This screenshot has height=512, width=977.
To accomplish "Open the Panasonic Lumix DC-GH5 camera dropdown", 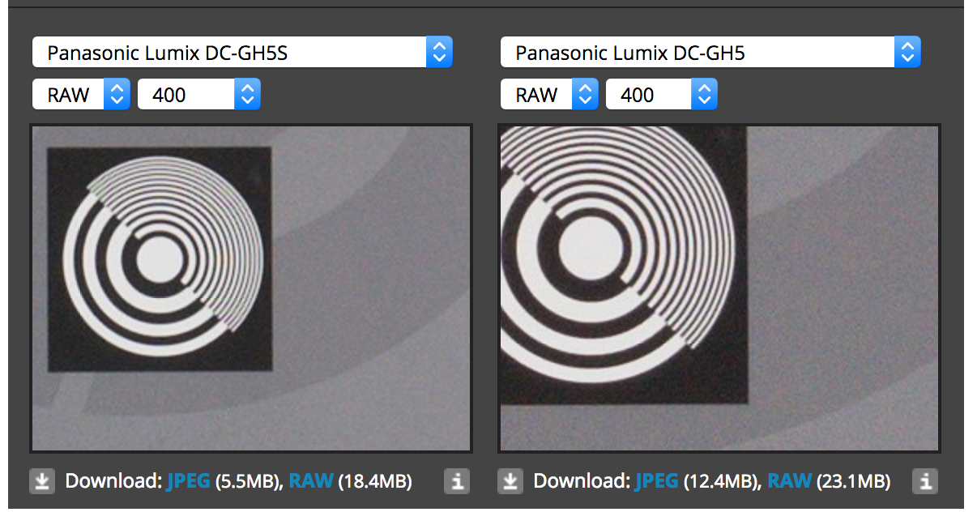I will point(710,53).
